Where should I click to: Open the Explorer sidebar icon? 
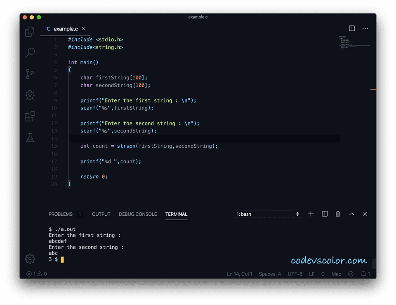pyautogui.click(x=29, y=31)
